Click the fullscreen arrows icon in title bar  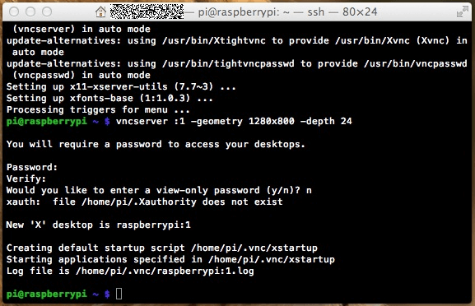point(463,12)
